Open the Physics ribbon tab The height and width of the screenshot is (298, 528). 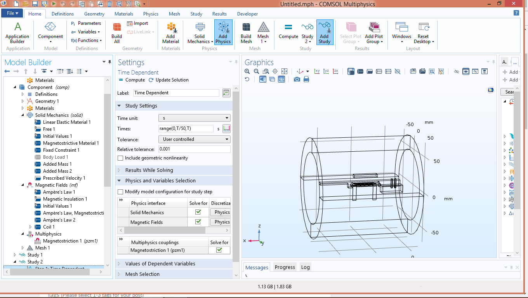coord(151,14)
